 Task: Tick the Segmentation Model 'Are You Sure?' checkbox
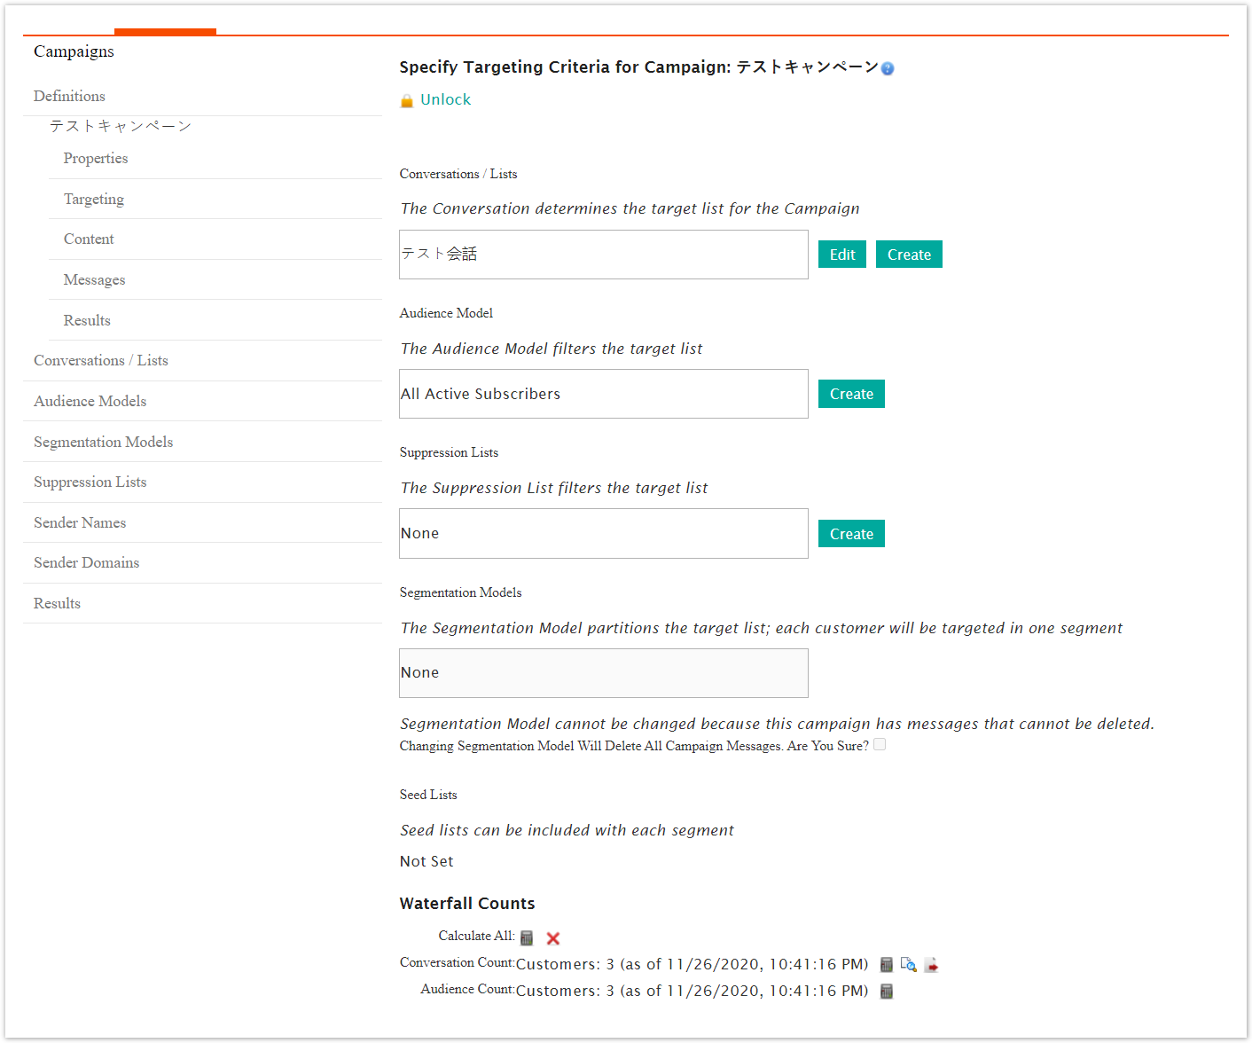[880, 745]
